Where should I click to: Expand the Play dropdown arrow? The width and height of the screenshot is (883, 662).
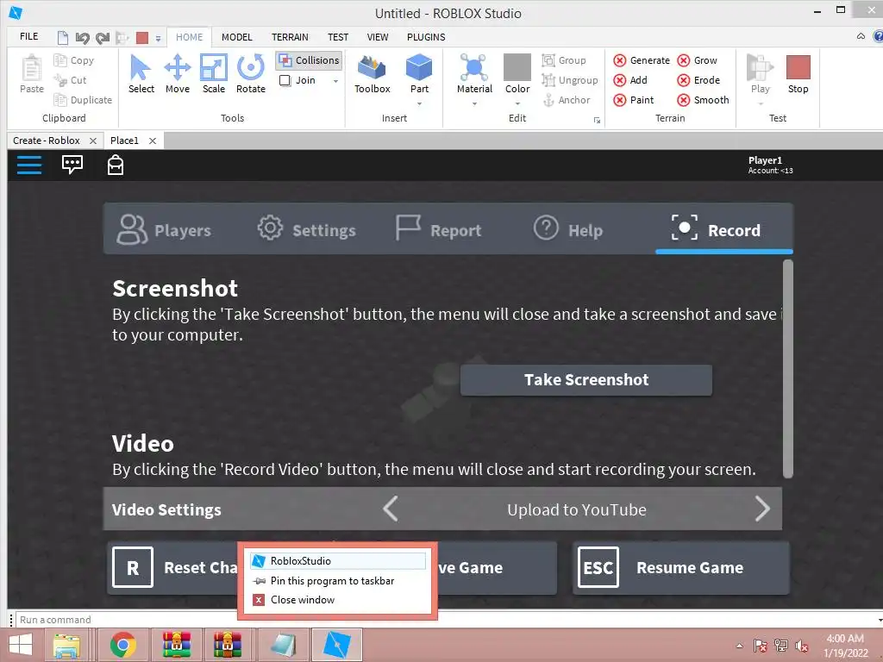point(760,103)
